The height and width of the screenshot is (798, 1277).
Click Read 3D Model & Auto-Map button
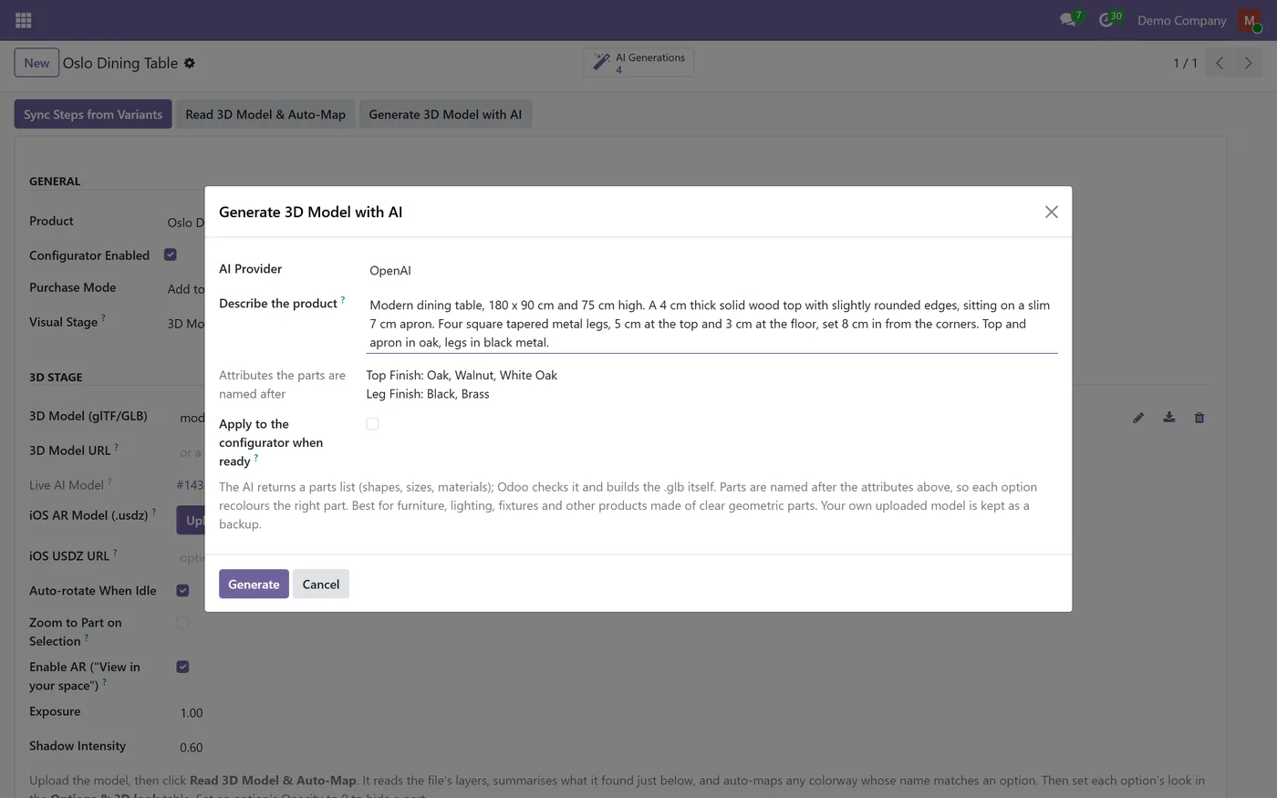click(265, 114)
